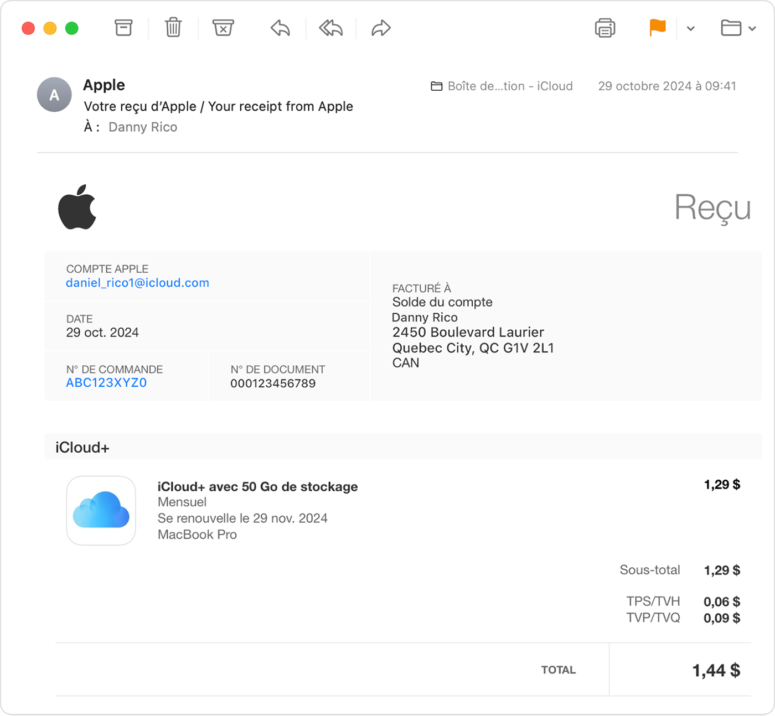Open the move-to-folder icon
Screen dimensions: 775x716
[x=732, y=28]
